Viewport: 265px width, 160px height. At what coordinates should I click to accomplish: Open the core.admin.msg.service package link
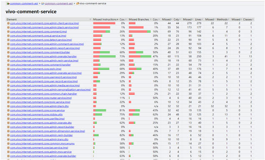point(41,152)
